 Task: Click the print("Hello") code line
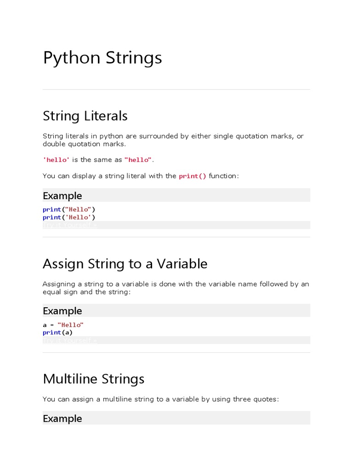pyautogui.click(x=69, y=210)
